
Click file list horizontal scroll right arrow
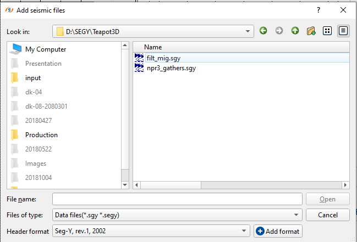coord(345,185)
